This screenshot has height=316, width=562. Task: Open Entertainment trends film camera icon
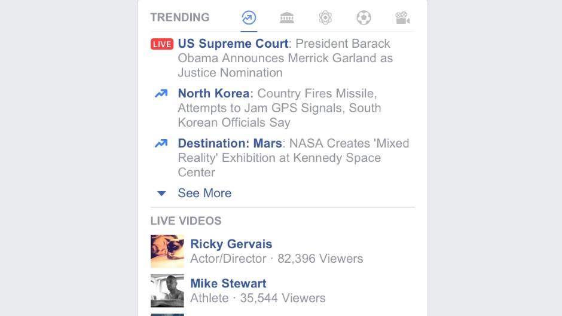[402, 18]
